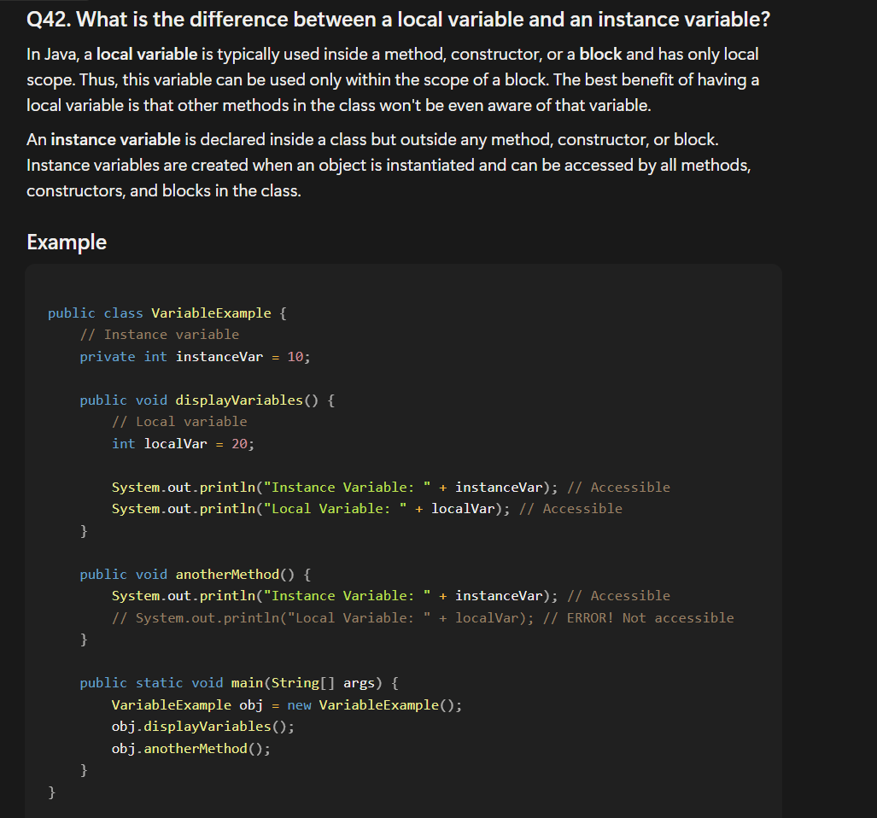Click the '// Local variable' comment
The width and height of the screenshot is (877, 818).
click(179, 422)
